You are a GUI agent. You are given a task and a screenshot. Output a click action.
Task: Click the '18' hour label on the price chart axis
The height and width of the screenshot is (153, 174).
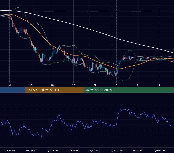pos(52,85)
